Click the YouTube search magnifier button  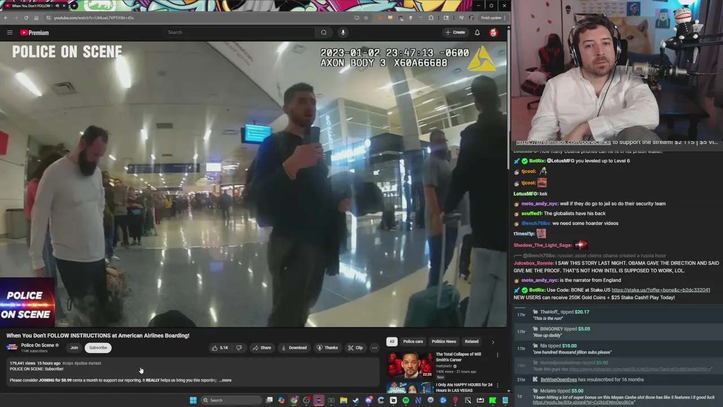pyautogui.click(x=324, y=32)
